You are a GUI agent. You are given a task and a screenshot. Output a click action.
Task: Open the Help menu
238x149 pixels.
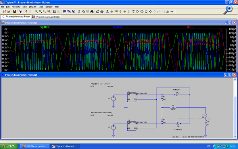(57, 7)
